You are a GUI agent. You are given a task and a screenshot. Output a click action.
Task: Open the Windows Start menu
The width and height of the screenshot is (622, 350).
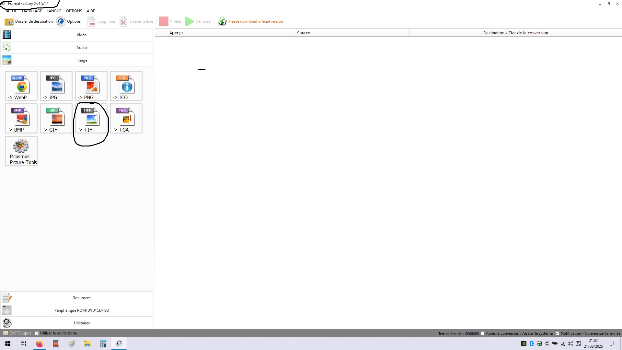pos(8,344)
